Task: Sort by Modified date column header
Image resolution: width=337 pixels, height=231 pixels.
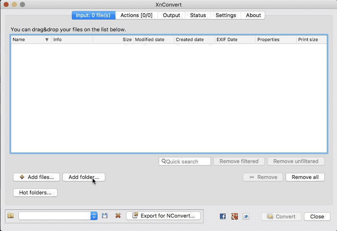Action: (154, 39)
